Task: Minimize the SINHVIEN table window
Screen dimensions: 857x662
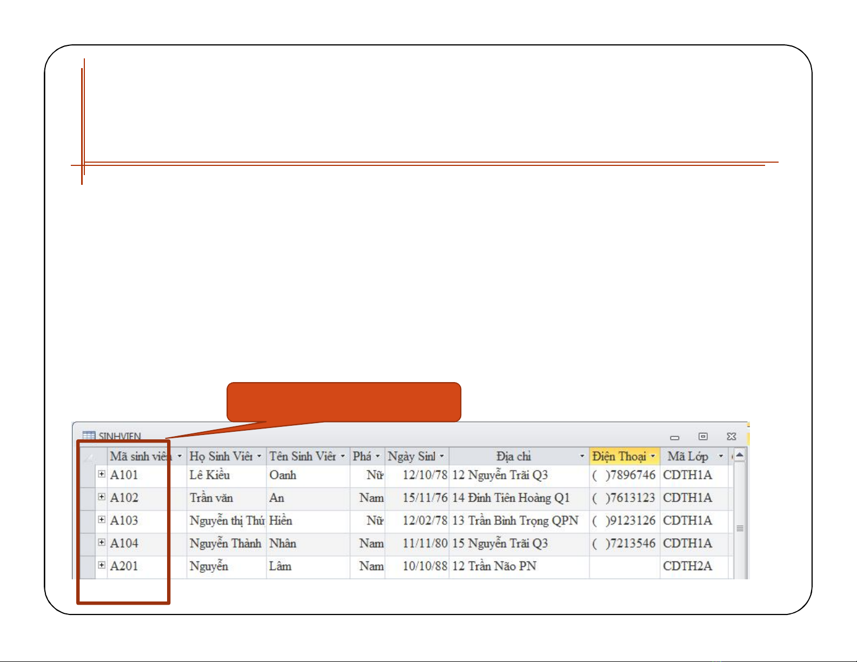Action: [674, 437]
